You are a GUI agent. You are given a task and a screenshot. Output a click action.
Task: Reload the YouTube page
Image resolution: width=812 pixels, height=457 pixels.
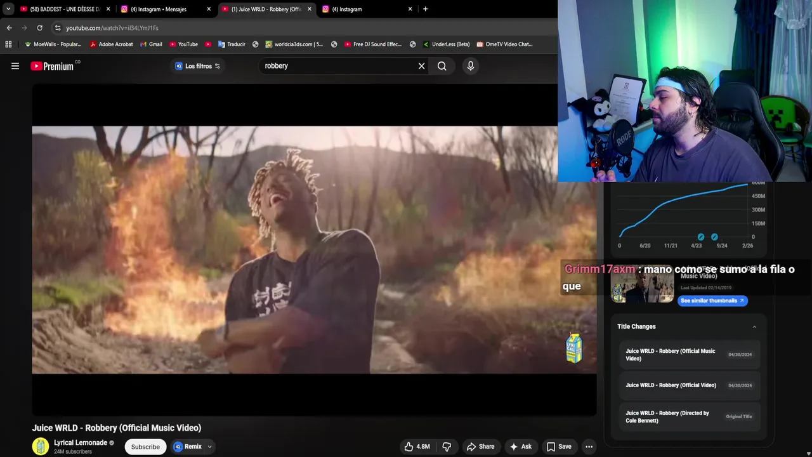(39, 28)
